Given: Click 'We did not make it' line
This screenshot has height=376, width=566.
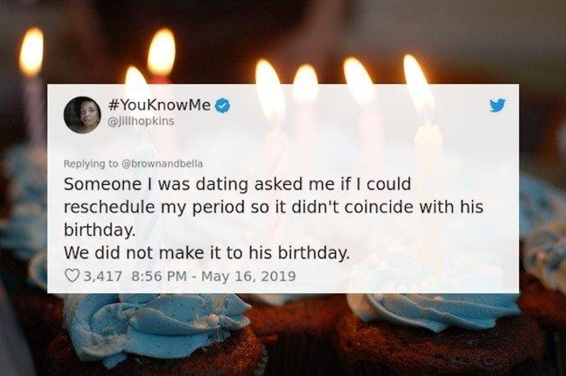Looking at the screenshot, I should click(208, 255).
